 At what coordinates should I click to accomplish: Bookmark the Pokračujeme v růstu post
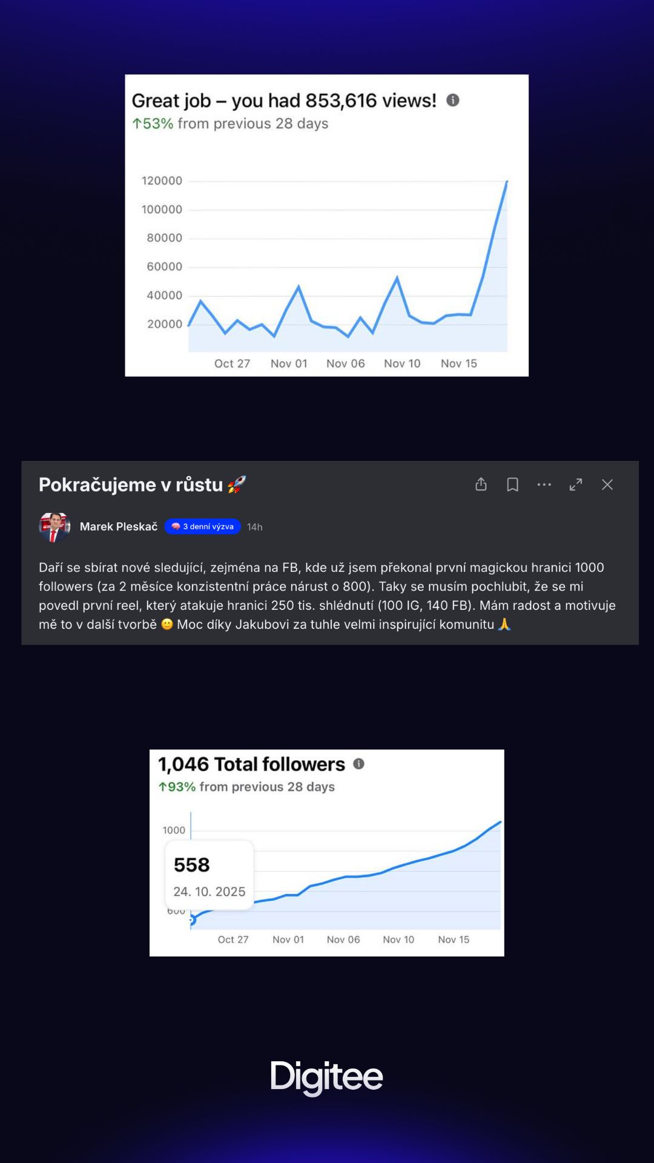click(512, 485)
